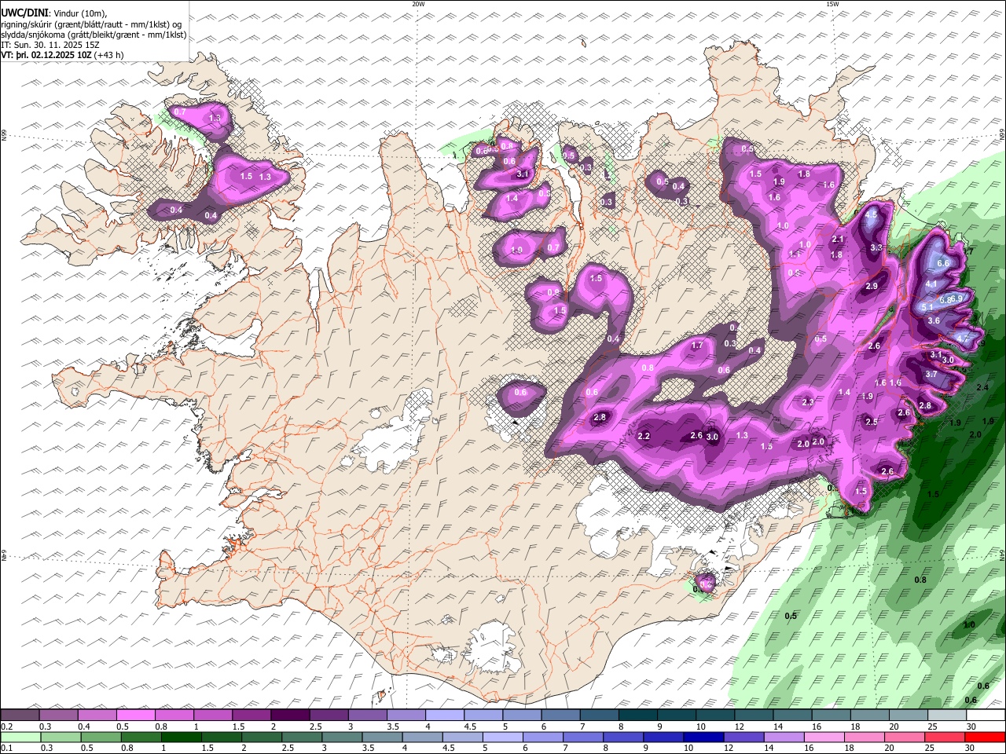Image resolution: width=1006 pixels, height=754 pixels.
Task: Click the '2.9' snowfall value on the map
Action: (x=872, y=287)
